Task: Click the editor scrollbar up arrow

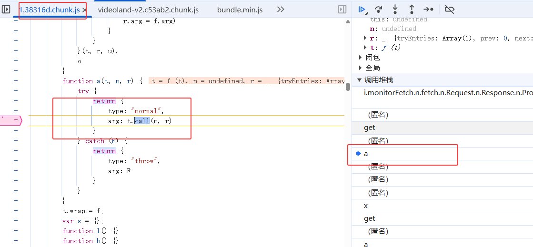Action: (348, 21)
